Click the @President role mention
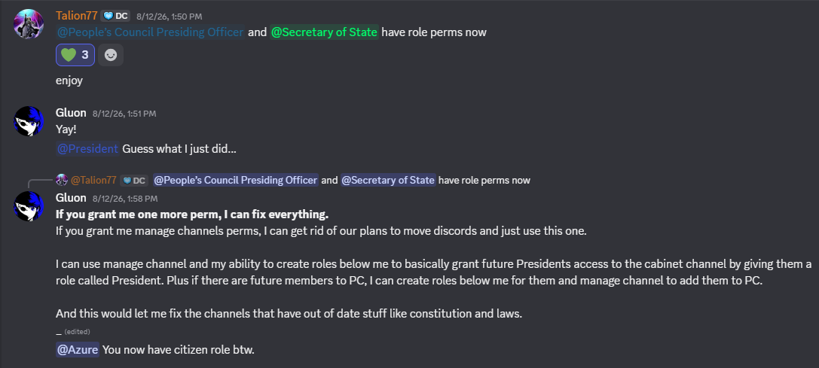This screenshot has width=819, height=368. pyautogui.click(x=87, y=149)
